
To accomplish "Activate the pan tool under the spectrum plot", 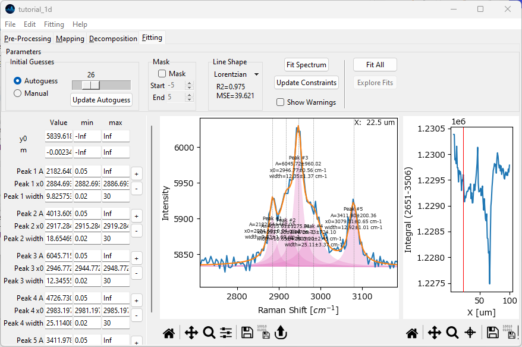I will coord(191,333).
